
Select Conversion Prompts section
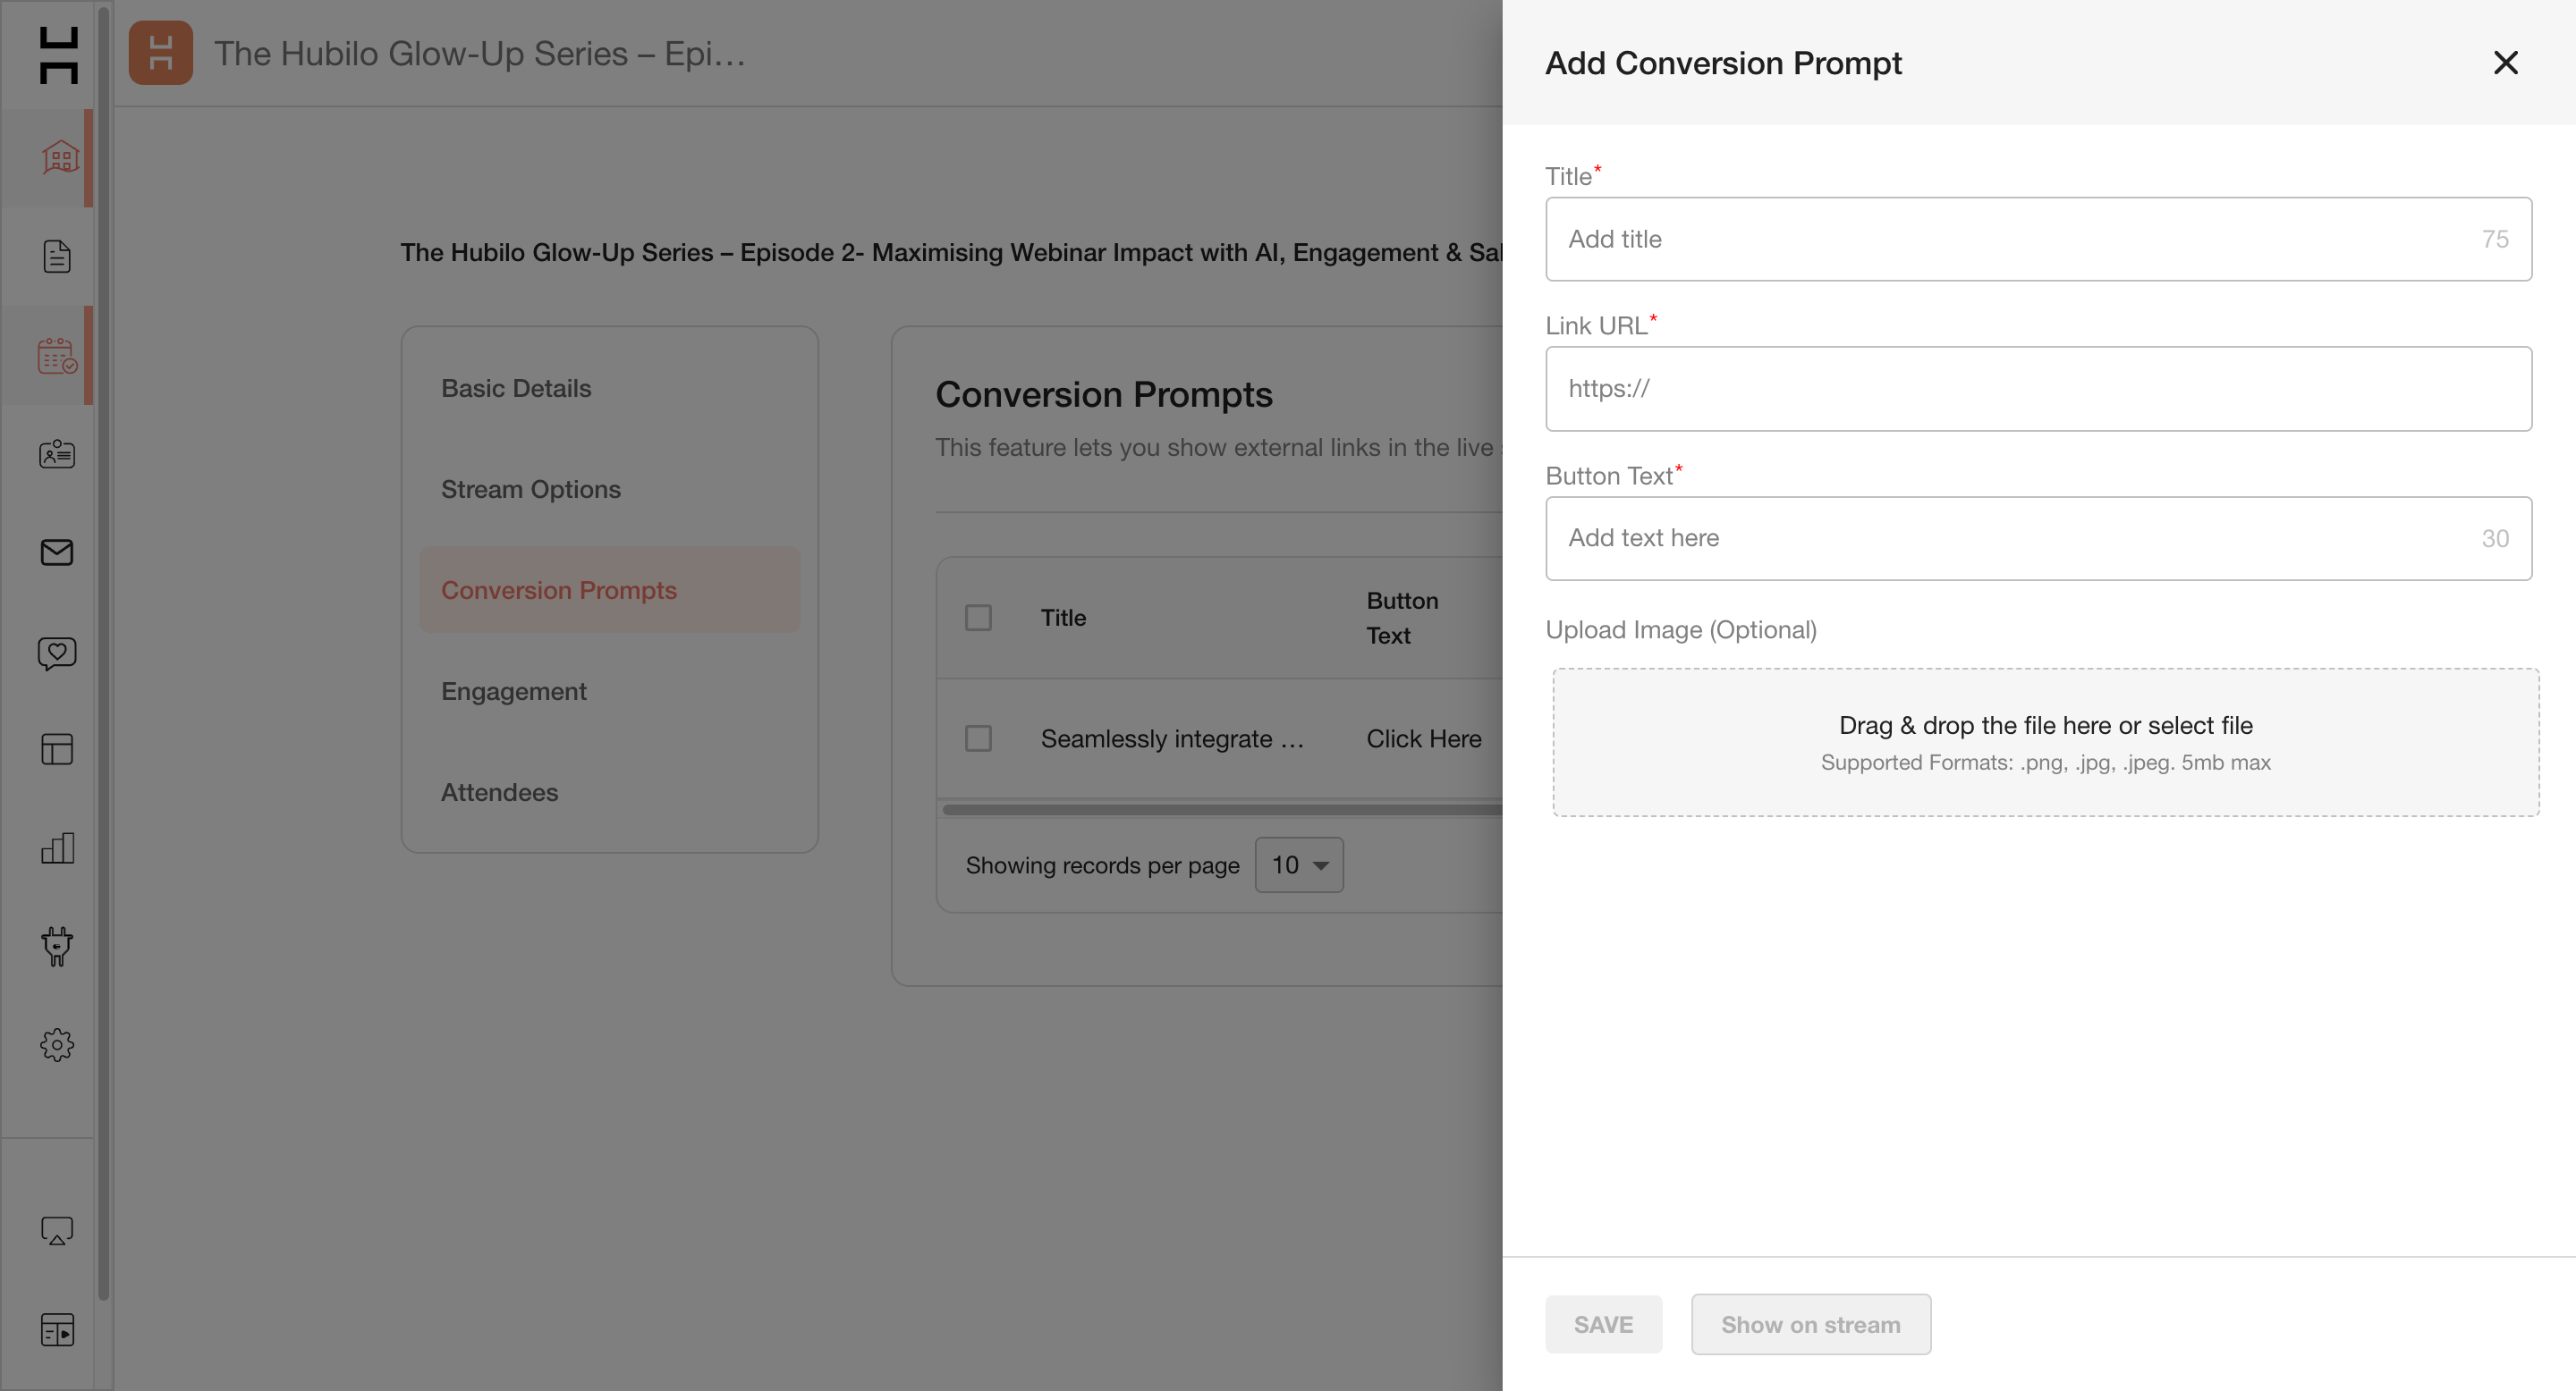click(610, 590)
